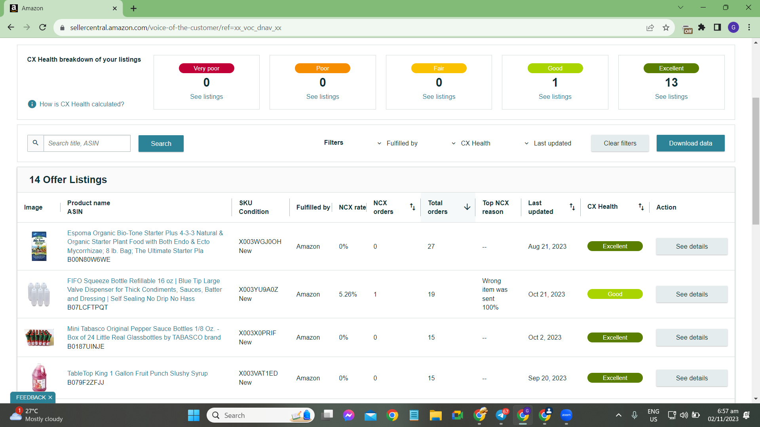Click Download data button
Screen dimensions: 760x427
tap(691, 143)
